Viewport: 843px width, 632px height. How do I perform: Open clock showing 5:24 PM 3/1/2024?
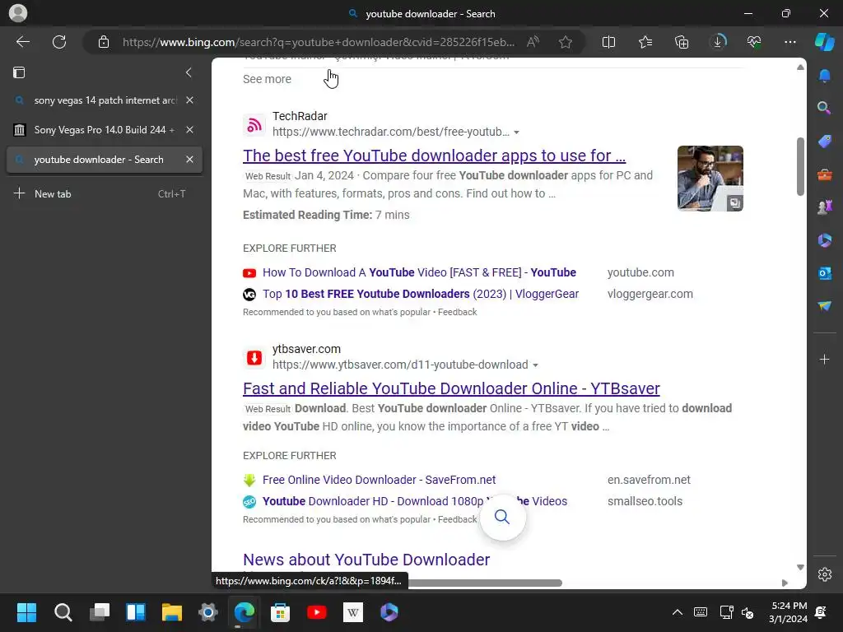[x=788, y=612]
